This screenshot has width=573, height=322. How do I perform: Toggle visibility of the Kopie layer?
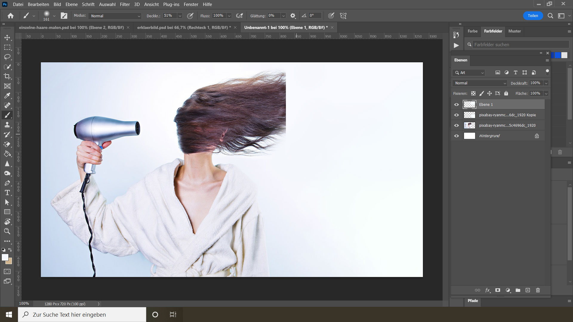point(456,115)
